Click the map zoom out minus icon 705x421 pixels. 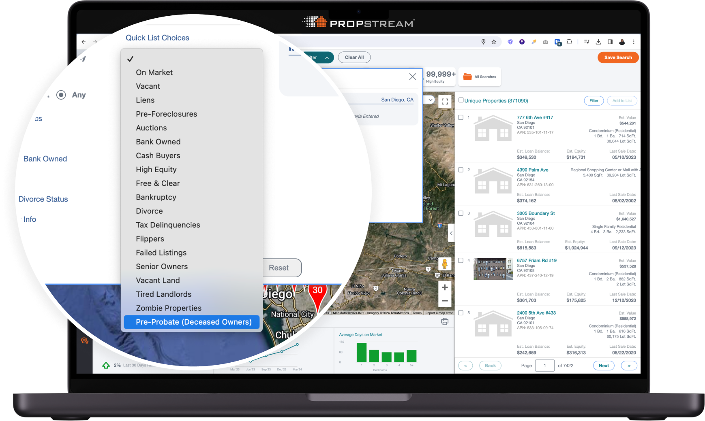point(445,301)
